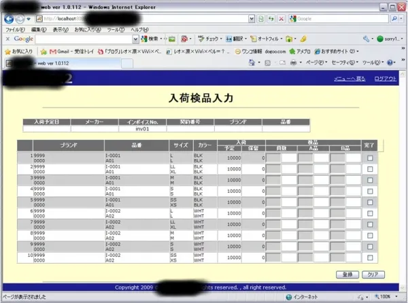Viewport: 408px width, 303px height.
Task: Click the yellow highlighter icon in the Google toolbar
Action: click(303, 39)
